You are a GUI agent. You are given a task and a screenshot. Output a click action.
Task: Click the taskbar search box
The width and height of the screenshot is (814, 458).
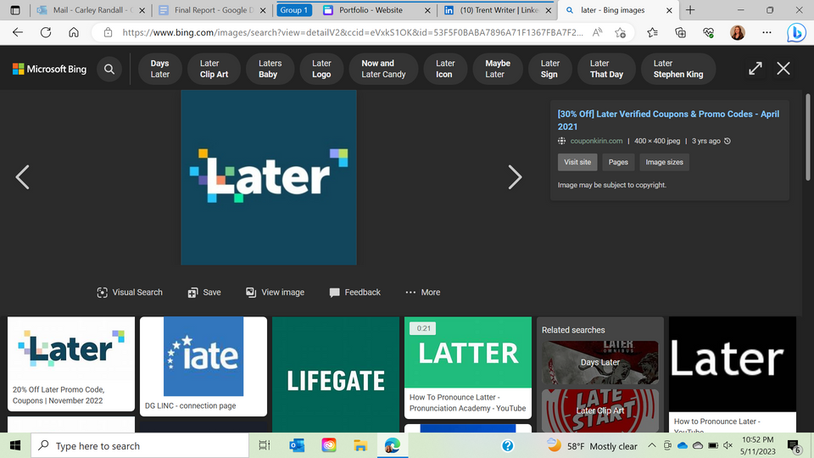click(x=140, y=445)
